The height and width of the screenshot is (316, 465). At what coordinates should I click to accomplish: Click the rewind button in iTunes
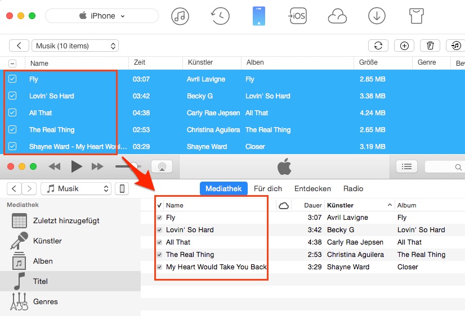pos(55,166)
